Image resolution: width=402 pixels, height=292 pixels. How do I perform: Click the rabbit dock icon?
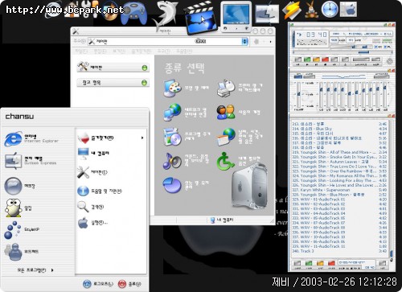(x=311, y=10)
